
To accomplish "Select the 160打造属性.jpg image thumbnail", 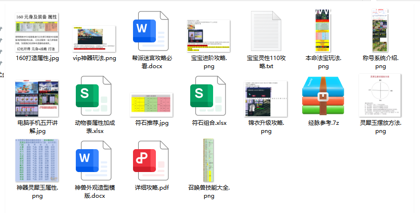I will tap(37, 32).
